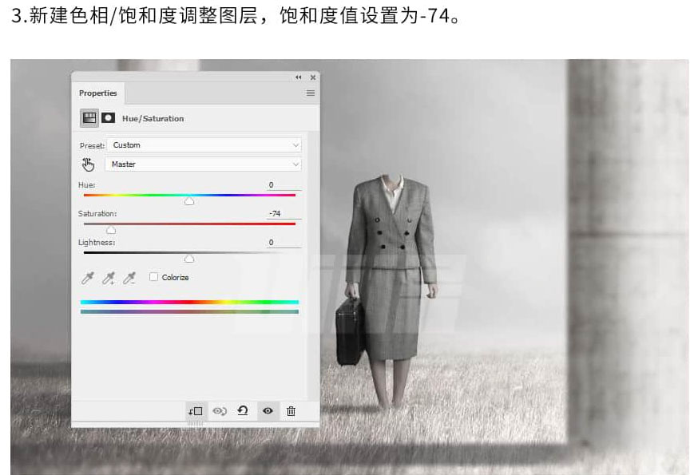Open the Master channel dropdown

click(203, 164)
